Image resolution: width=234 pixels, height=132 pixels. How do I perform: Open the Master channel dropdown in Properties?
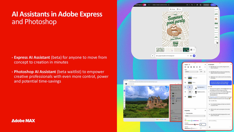(195, 116)
